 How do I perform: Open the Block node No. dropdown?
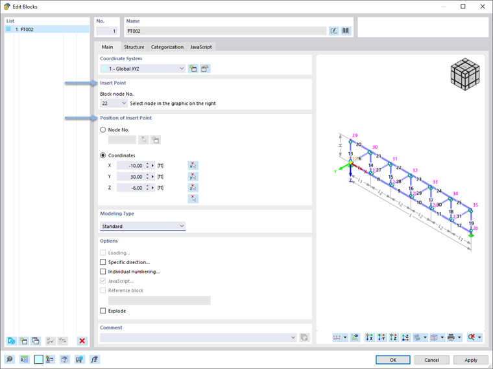pyautogui.click(x=114, y=103)
